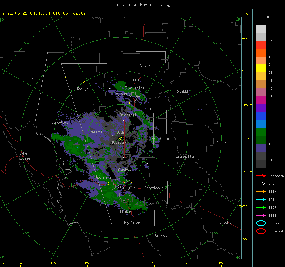Click the white plus marker west of Hanna
This screenshot has height=267, width=285.
click(179, 128)
